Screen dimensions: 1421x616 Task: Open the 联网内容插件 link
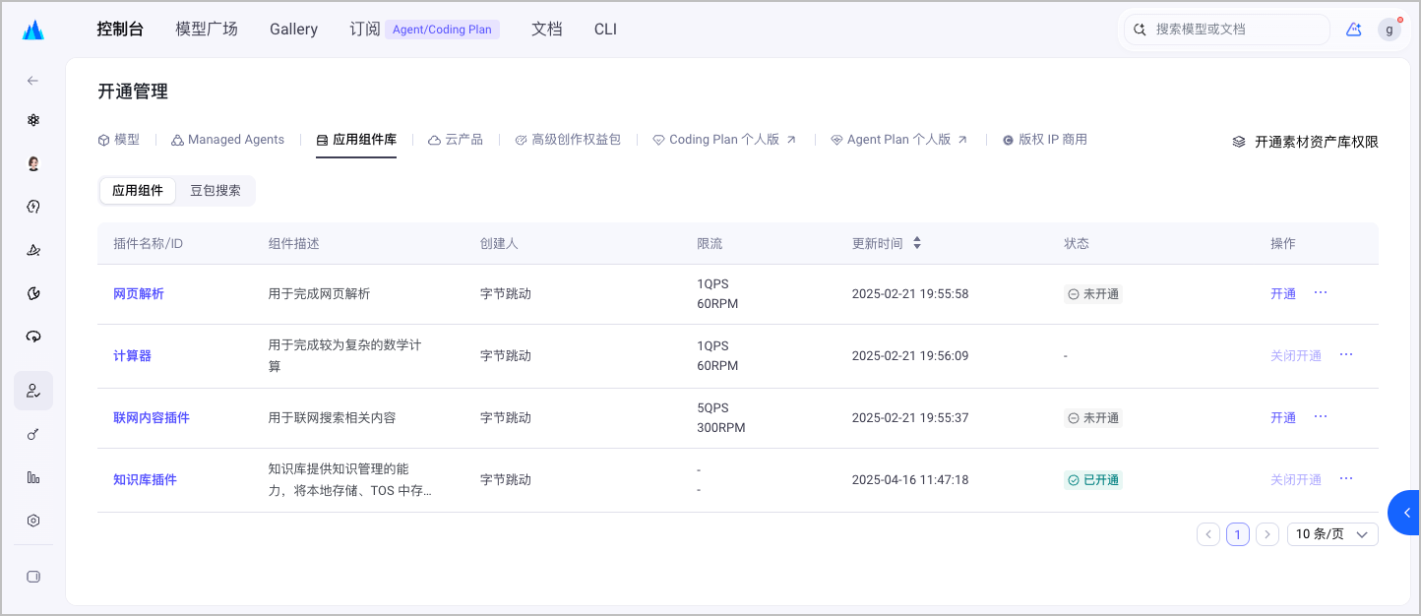[x=152, y=418]
